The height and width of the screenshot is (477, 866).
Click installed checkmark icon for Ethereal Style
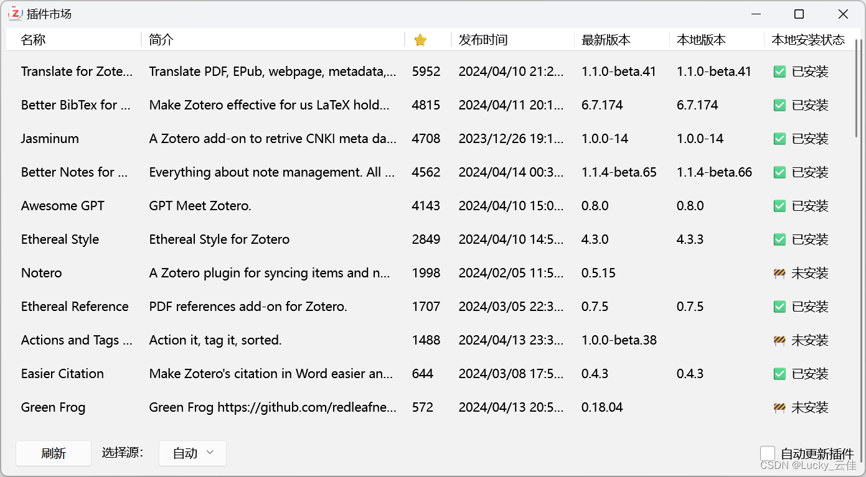coord(779,239)
